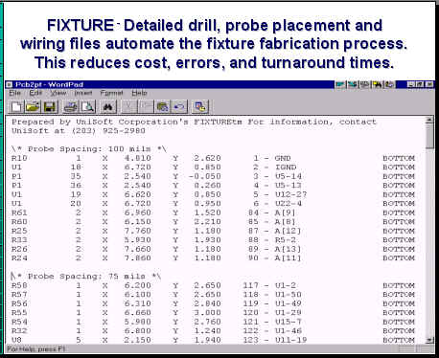Click the Cut scissors toolbar icon
The height and width of the screenshot is (358, 439).
(x=128, y=107)
